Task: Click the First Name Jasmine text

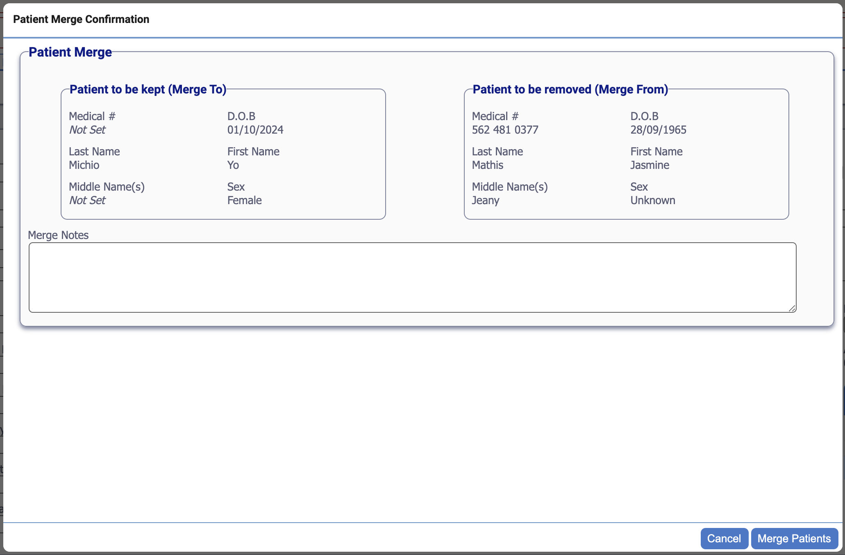Action: coord(649,165)
